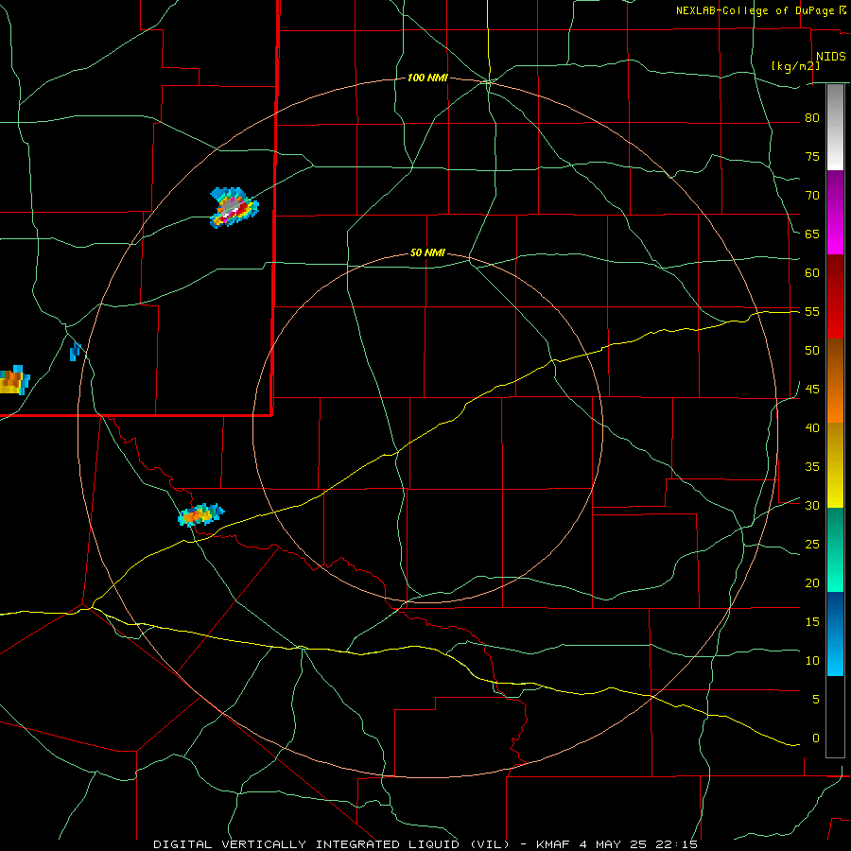This screenshot has height=851, width=851.
Task: Pick the yellow-gold segment of color bar
Action: click(835, 465)
